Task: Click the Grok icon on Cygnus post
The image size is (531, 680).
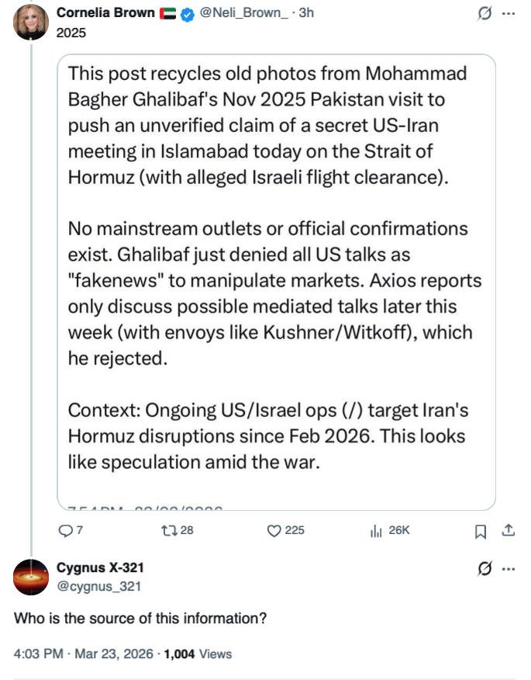Action: click(x=485, y=568)
